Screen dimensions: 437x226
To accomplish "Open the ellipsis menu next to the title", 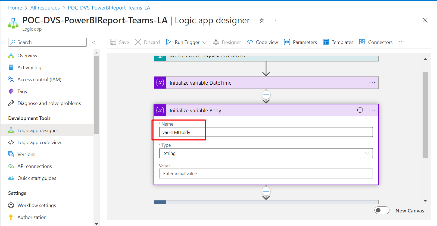I will point(274,20).
